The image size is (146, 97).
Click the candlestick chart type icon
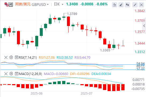coord(127,5)
